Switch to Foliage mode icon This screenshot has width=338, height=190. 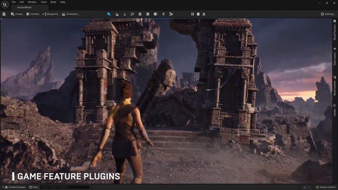coord(124,14)
